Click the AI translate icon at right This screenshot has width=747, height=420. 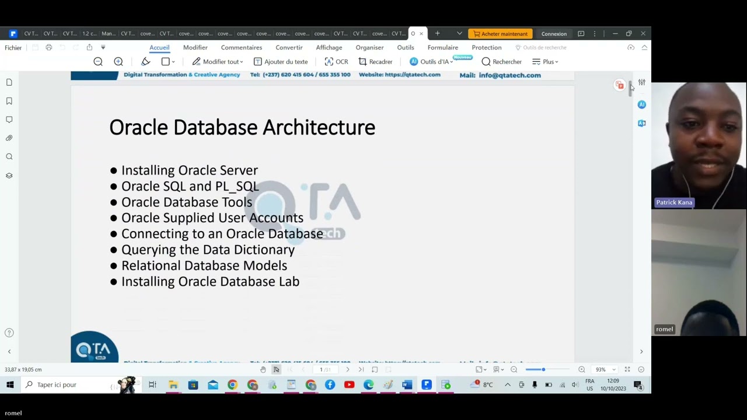pyautogui.click(x=642, y=123)
